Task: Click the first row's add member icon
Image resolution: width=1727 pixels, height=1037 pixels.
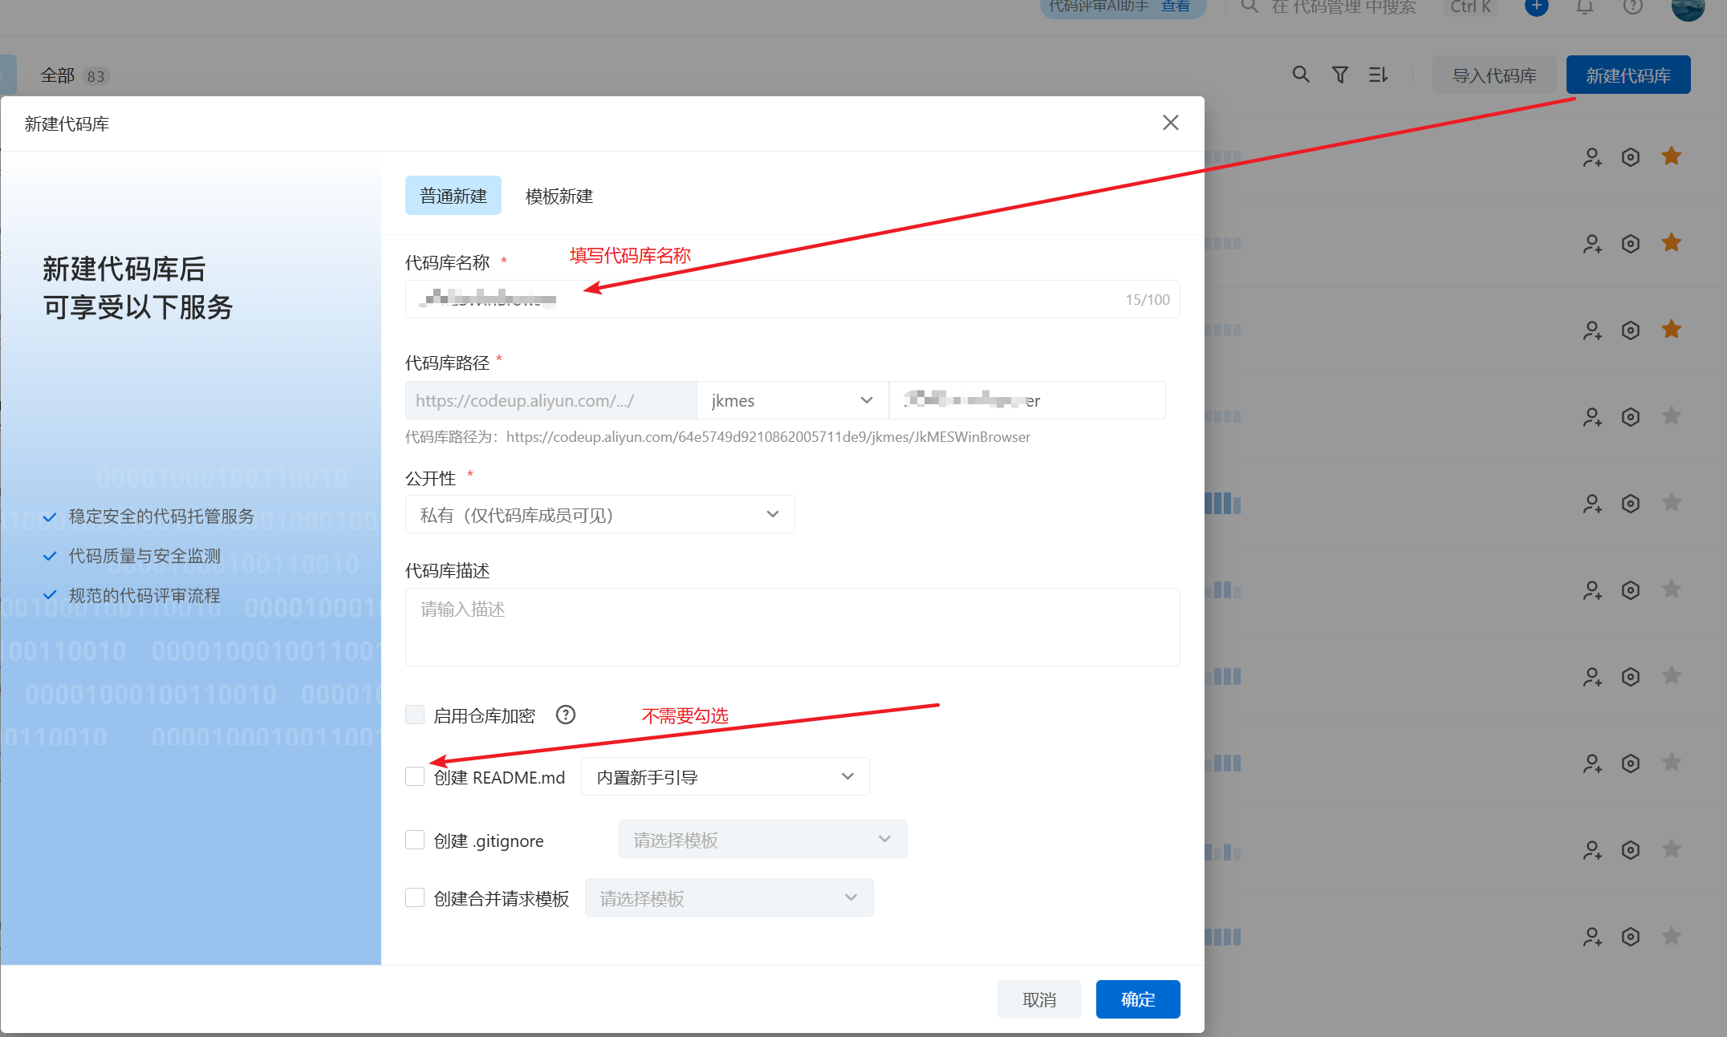Action: click(1592, 157)
